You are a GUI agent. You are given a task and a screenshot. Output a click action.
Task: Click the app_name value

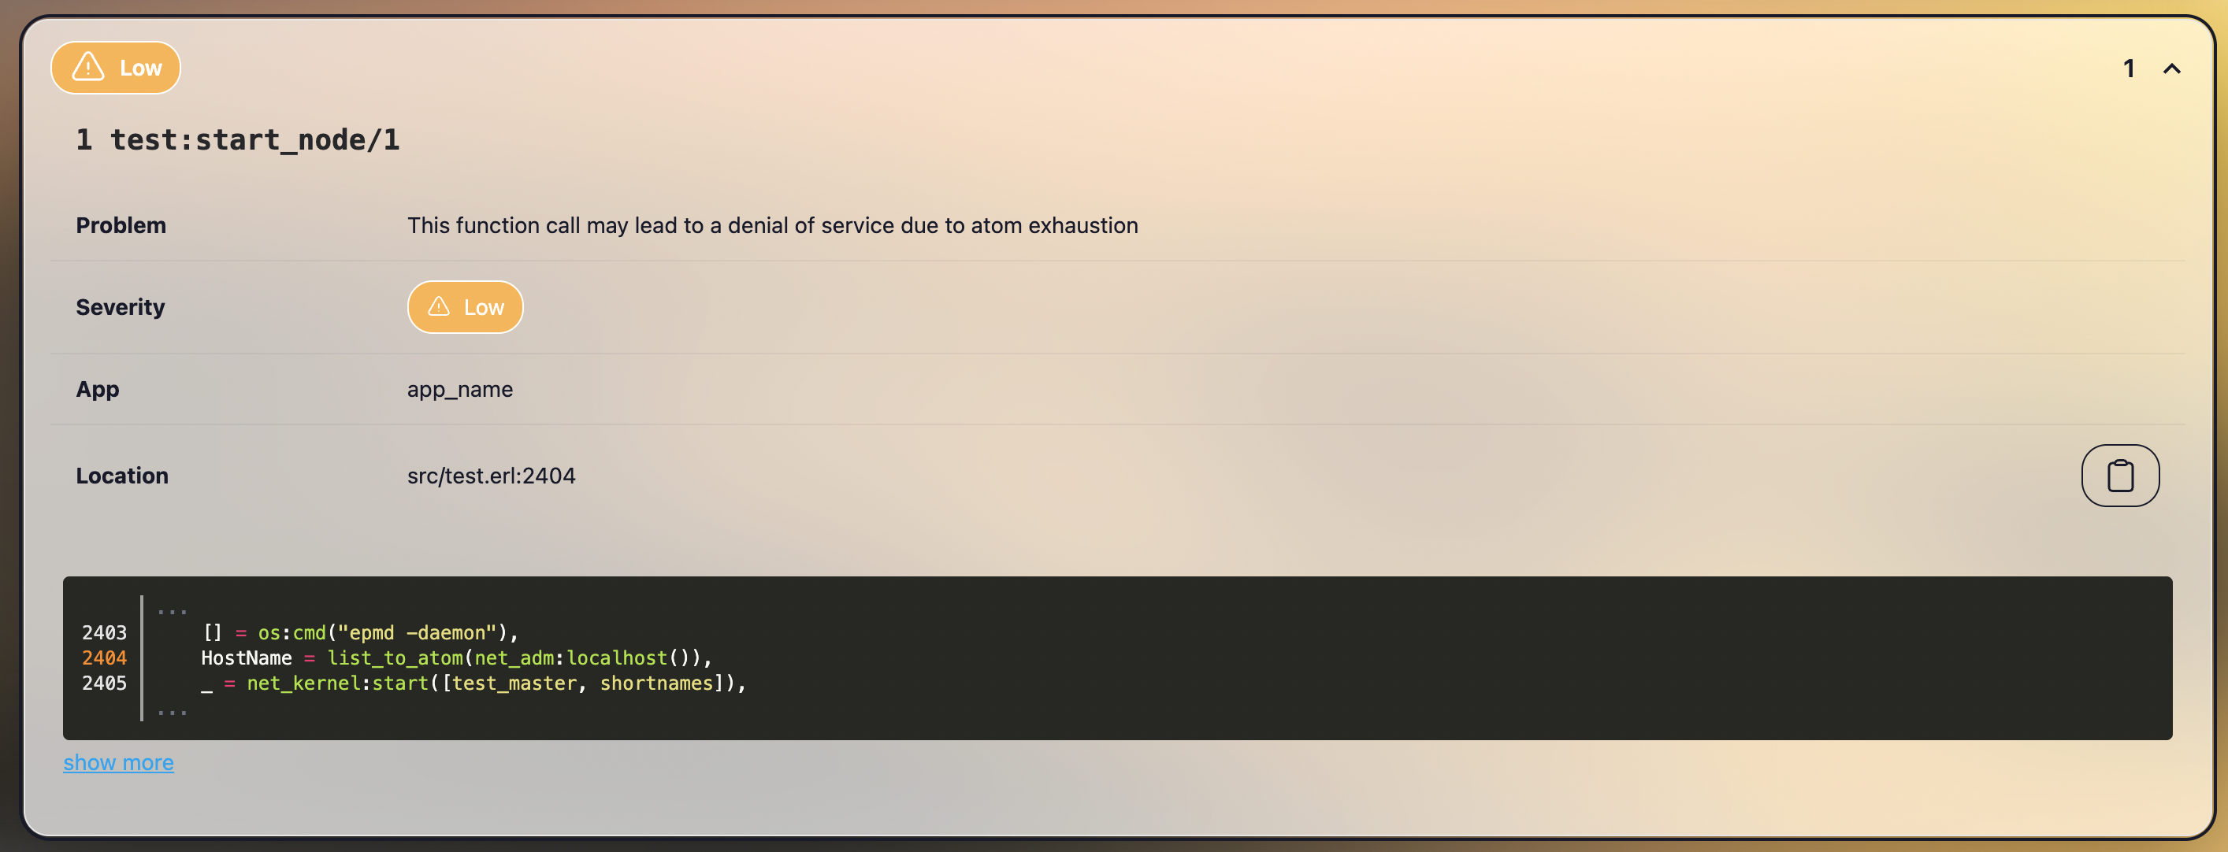click(459, 389)
